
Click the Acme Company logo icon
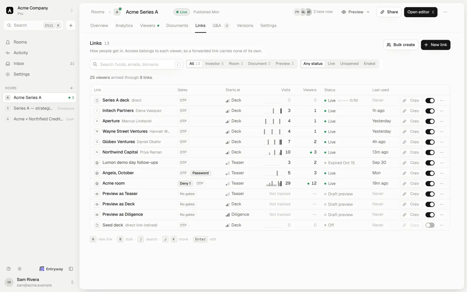pyautogui.click(x=10, y=11)
